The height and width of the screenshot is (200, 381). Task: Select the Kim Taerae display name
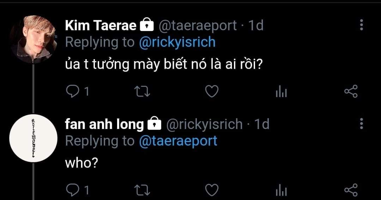(x=101, y=25)
